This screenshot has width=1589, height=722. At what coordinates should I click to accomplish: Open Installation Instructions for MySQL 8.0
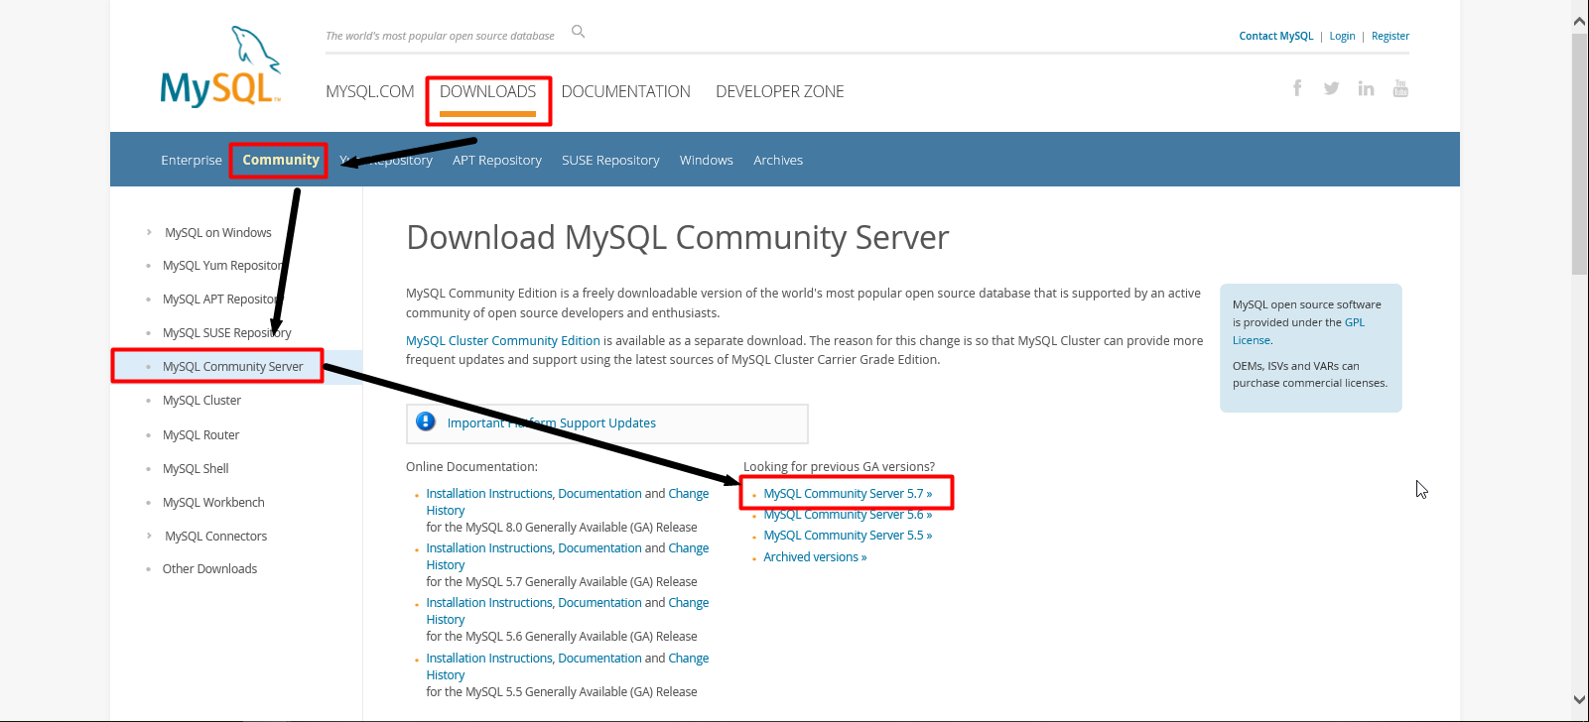click(489, 493)
